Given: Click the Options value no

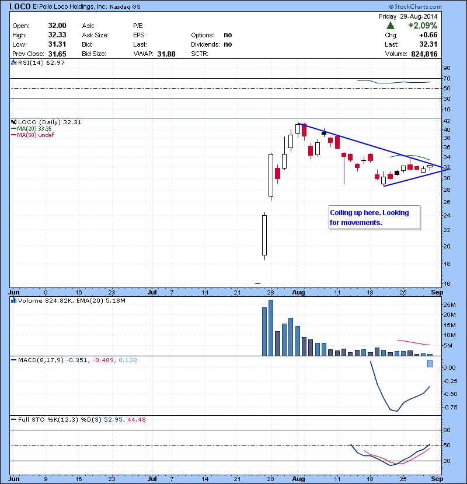Looking at the screenshot, I should coord(228,35).
